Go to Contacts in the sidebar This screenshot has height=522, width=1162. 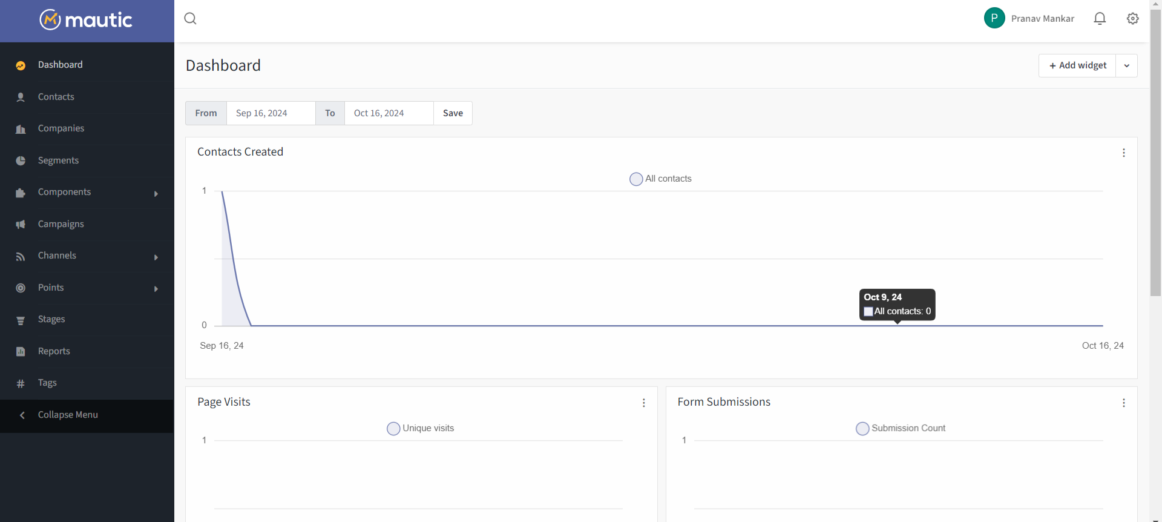56,97
